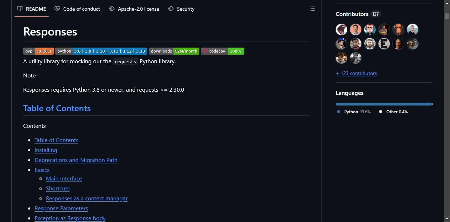Go to the Shortcuts section

click(x=58, y=189)
